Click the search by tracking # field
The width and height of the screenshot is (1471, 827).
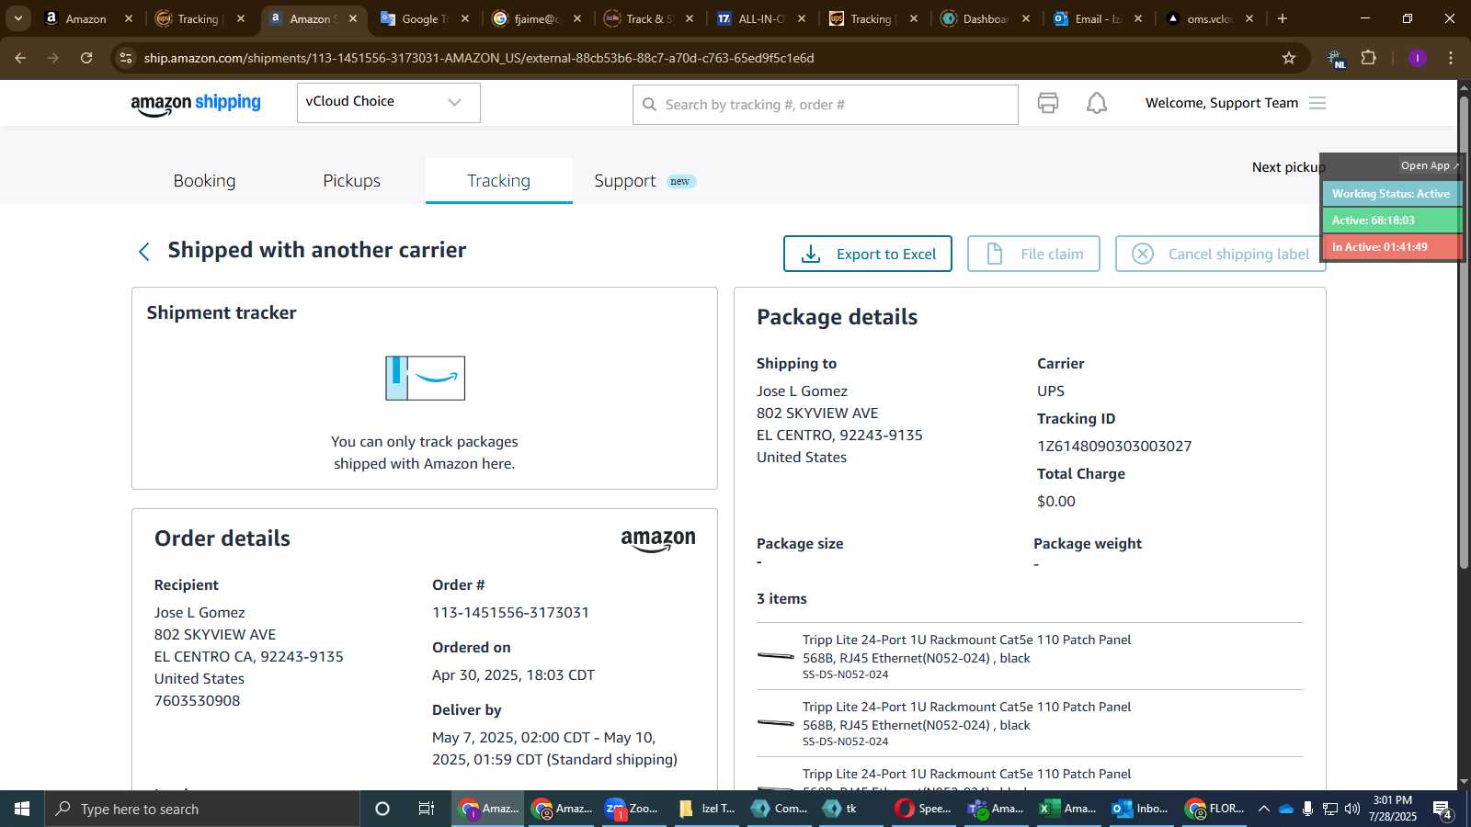(x=825, y=105)
